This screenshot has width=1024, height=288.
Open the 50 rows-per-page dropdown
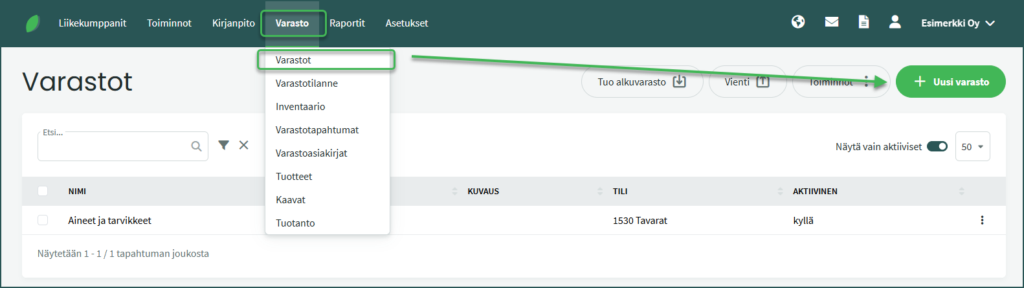point(972,146)
